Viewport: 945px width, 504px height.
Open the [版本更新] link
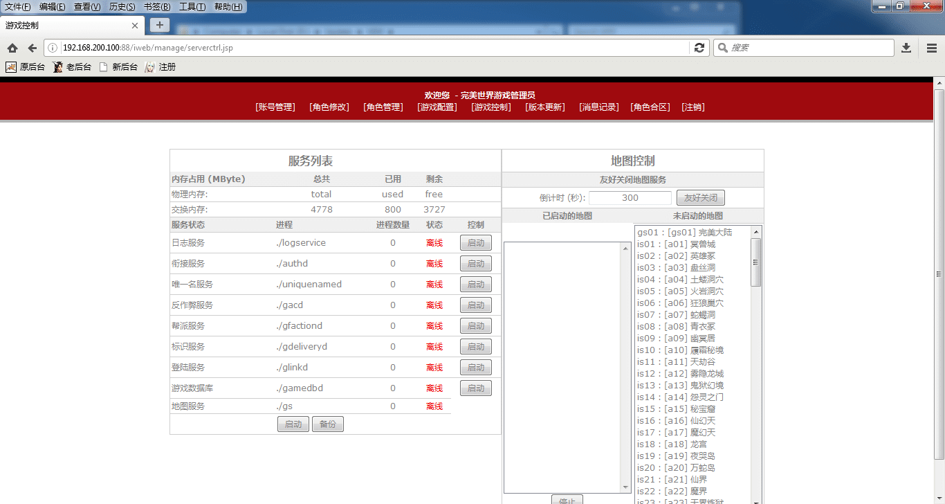(545, 107)
